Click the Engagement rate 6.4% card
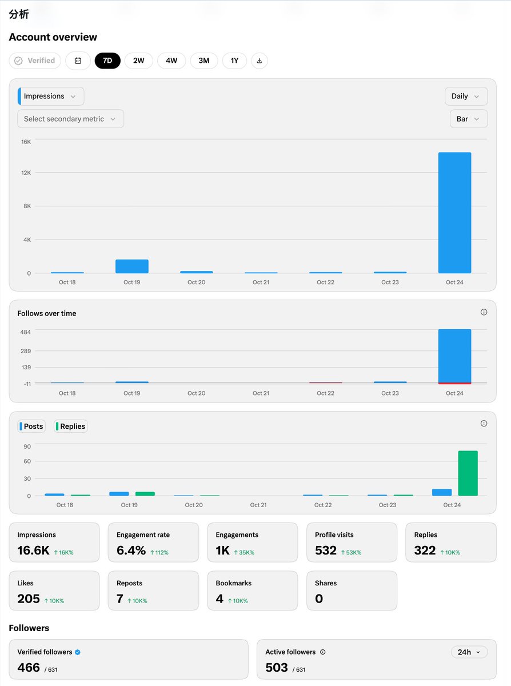This screenshot has height=686, width=511. (x=153, y=543)
